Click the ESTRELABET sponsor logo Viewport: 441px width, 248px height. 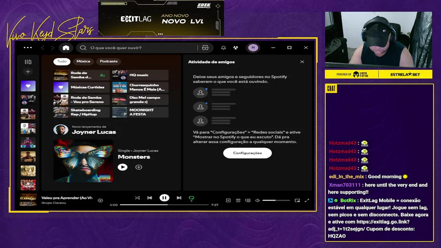(405, 74)
